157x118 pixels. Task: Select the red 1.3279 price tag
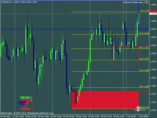[x=144, y=91]
